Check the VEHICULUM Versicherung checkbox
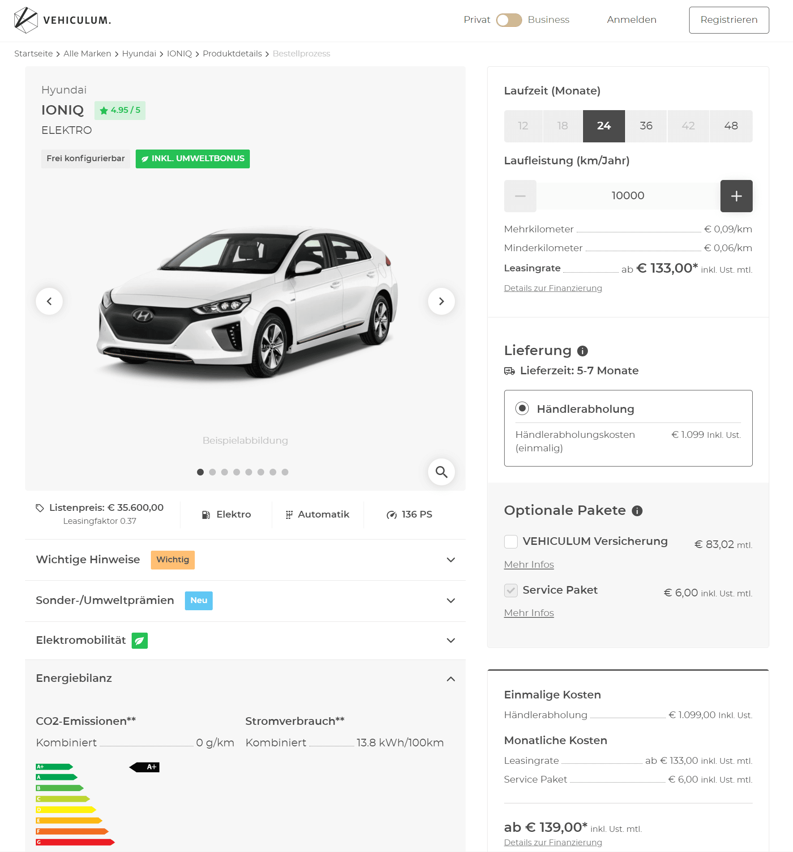The image size is (793, 852). 511,542
